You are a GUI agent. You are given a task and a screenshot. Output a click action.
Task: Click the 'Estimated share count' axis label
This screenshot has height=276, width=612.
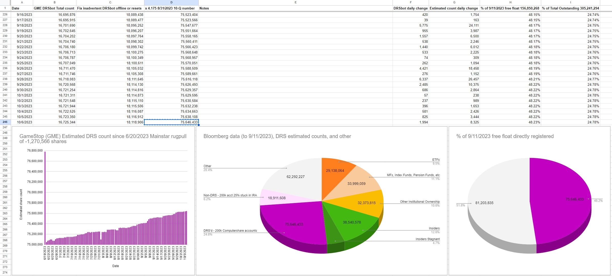[x=21, y=204]
